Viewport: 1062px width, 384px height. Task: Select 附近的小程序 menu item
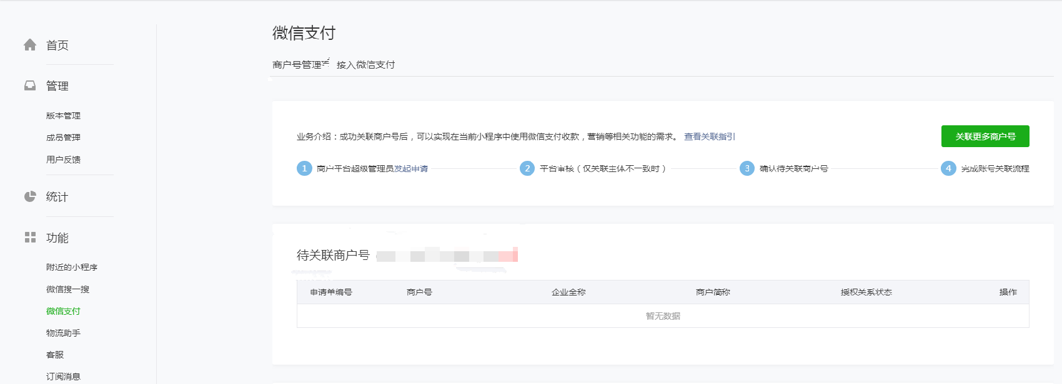71,267
